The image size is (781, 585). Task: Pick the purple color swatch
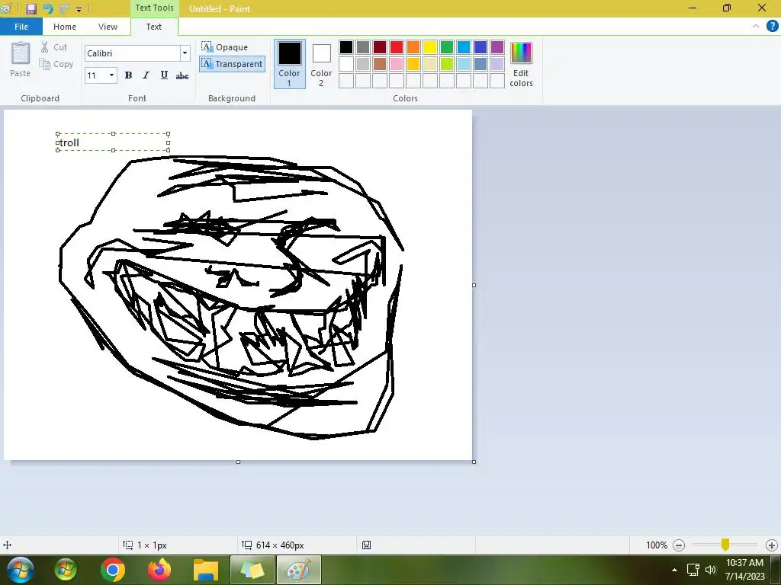497,47
